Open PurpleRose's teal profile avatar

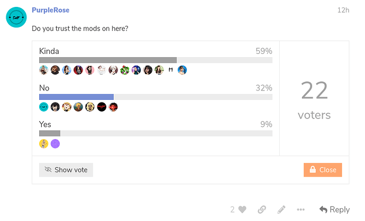tap(16, 18)
